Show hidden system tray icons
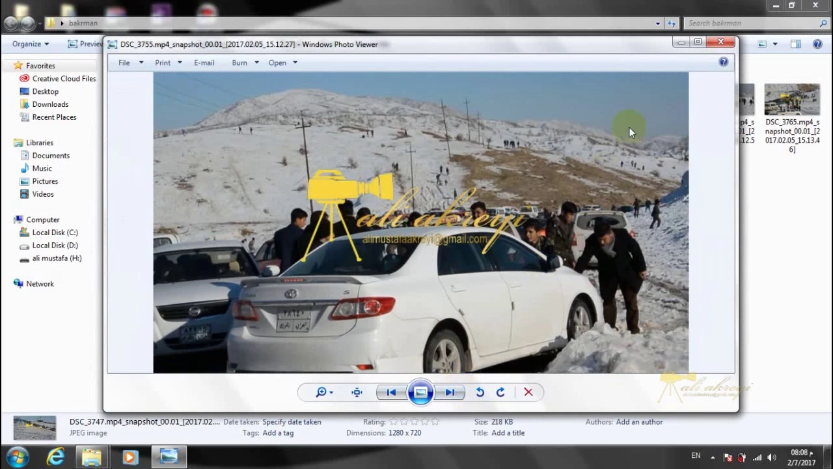The height and width of the screenshot is (469, 833). pyautogui.click(x=713, y=457)
